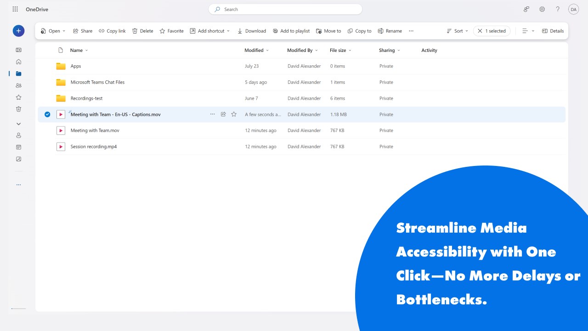The width and height of the screenshot is (588, 331).
Task: Open the DA account avatar
Action: click(573, 9)
